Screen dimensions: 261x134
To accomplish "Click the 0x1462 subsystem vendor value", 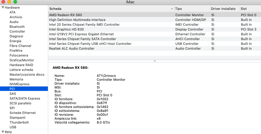I will point(102,107).
